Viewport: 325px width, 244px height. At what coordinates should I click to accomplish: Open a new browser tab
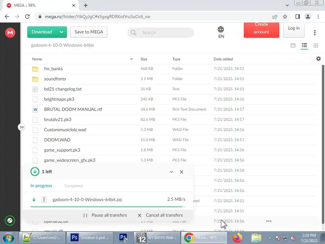(86, 6)
